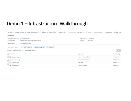Open the Event Hubs namespace resource link

click(16, 60)
